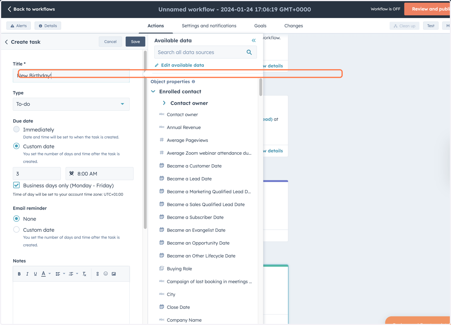Select Custom date under Due date
451x325 pixels.
[x=16, y=146]
